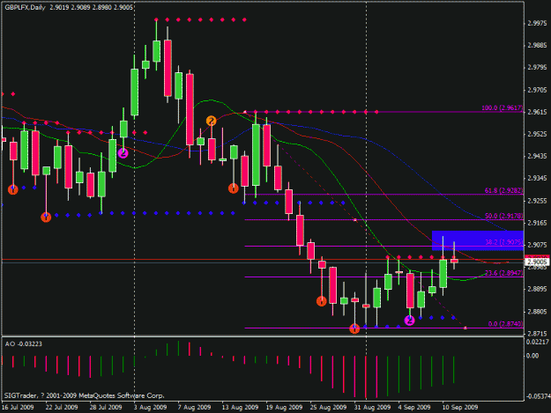Select the 50.0 (2.9178) Fibonacci level label
This screenshot has width=551, height=413.
point(504,216)
